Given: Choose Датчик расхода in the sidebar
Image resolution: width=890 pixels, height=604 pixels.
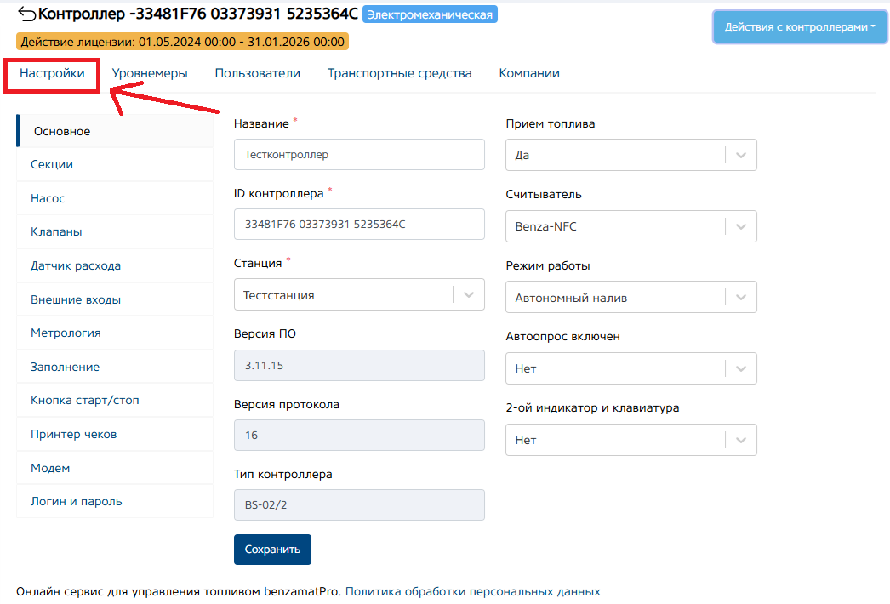Looking at the screenshot, I should 76,265.
